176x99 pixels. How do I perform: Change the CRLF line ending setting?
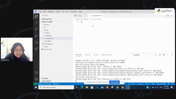(153, 84)
